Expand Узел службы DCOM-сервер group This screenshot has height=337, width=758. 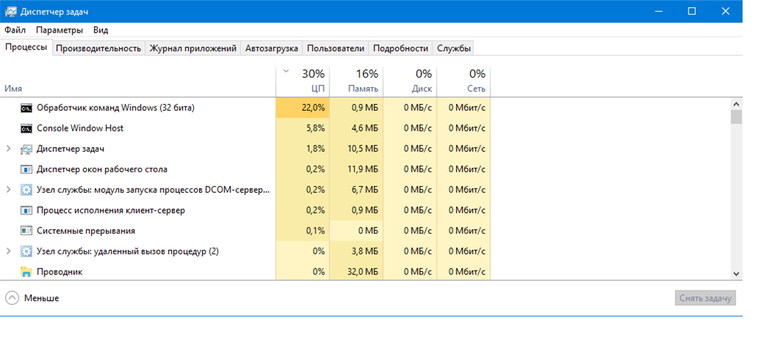[8, 190]
